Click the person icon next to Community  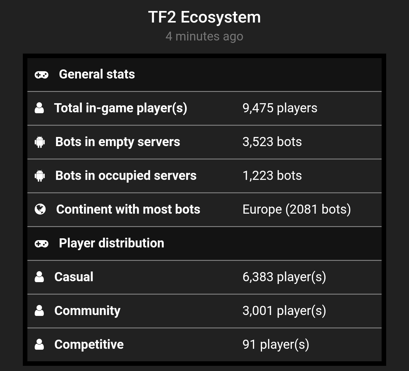[x=39, y=311]
